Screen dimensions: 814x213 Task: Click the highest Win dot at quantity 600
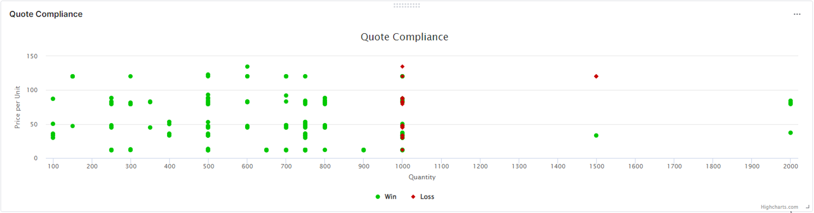click(247, 67)
